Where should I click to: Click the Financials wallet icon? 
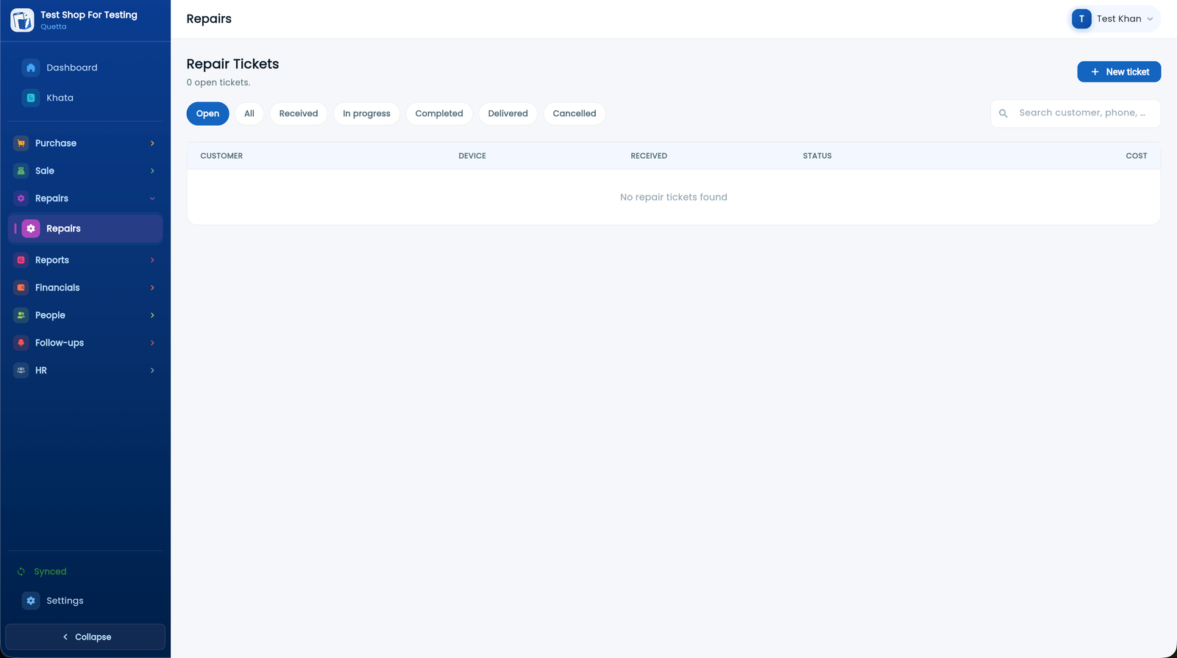click(x=21, y=287)
